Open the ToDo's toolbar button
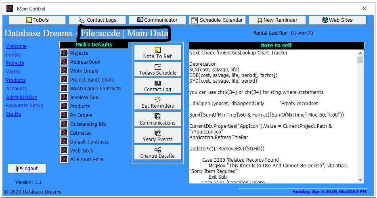This screenshot has width=377, height=198. 37,20
